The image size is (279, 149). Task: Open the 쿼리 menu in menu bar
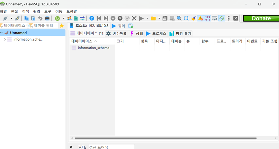click(36, 12)
